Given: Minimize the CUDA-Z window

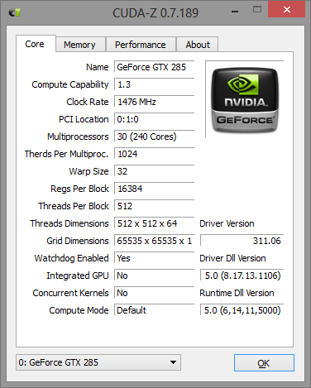Looking at the screenshot, I should (235, 12).
